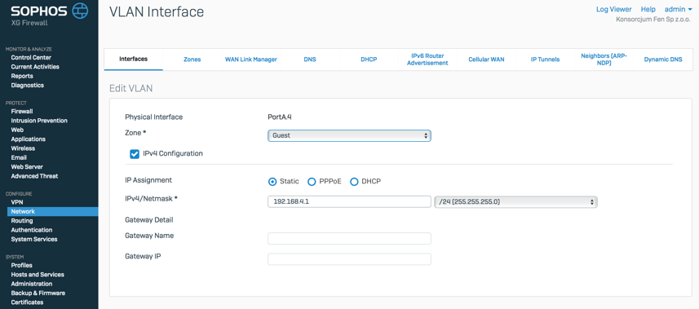Viewport: 699px width, 309px height.
Task: Open System Services in sidebar
Action: coord(34,240)
